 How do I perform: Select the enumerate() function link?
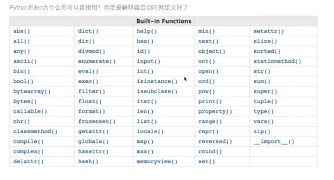[97, 62]
